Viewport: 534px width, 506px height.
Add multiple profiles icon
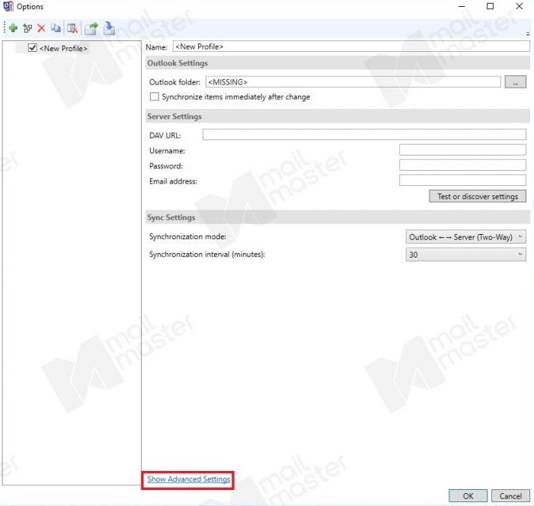(27, 28)
